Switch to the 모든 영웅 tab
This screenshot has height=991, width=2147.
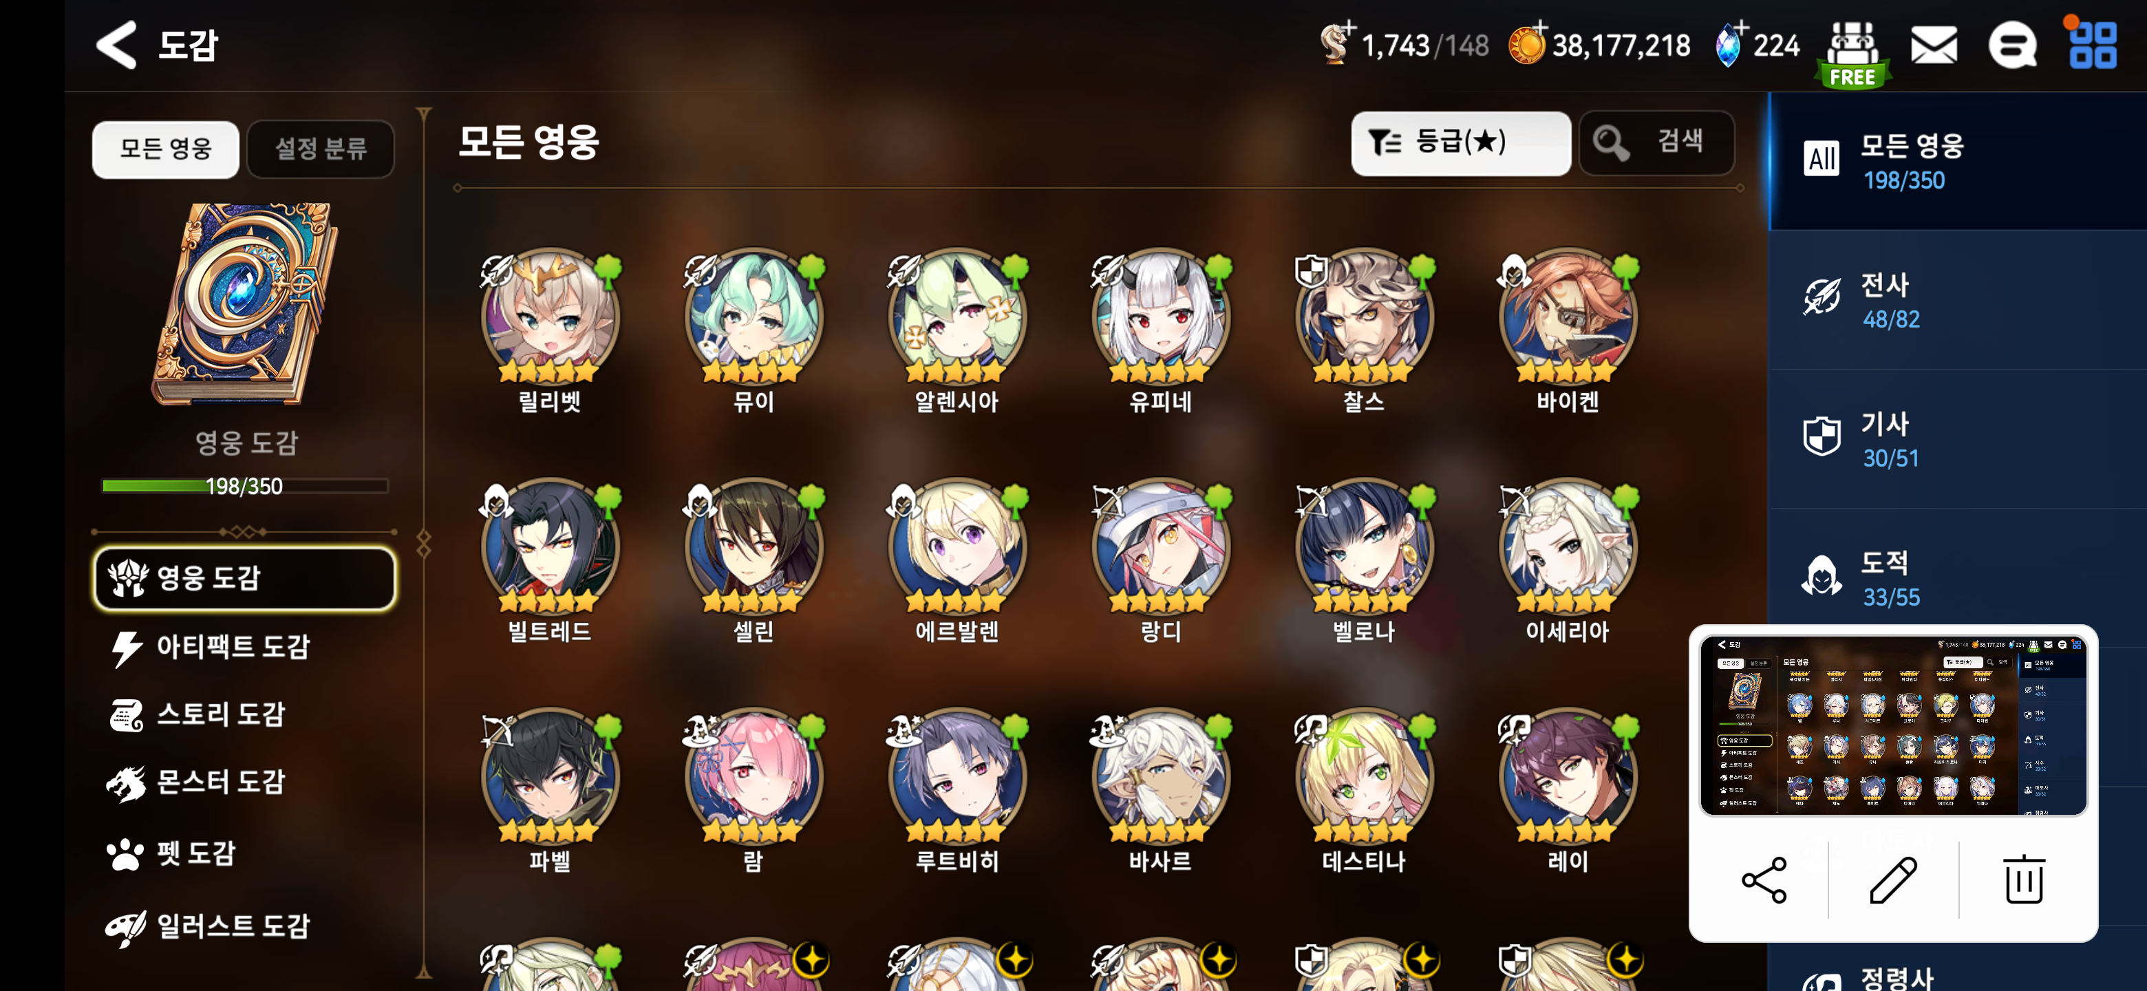click(166, 149)
